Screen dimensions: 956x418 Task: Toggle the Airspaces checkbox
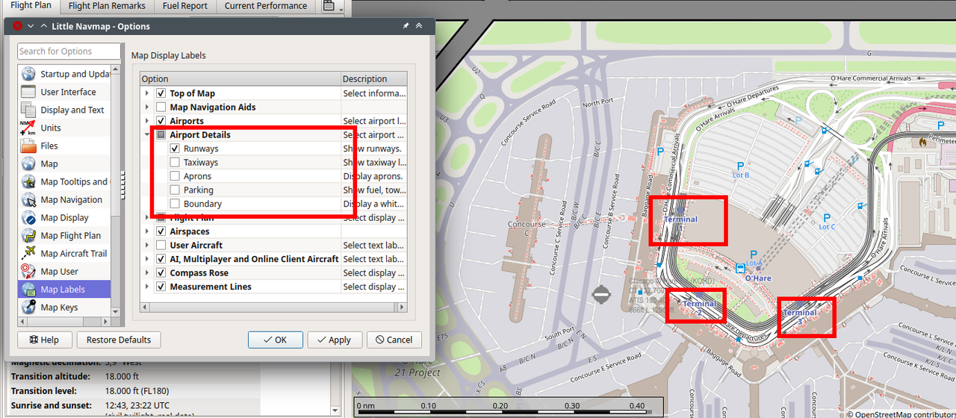coord(161,231)
